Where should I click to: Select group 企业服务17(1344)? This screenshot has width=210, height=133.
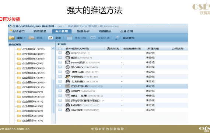click(34, 78)
